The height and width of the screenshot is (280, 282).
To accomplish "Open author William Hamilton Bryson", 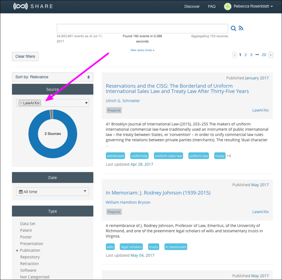I will [128, 202].
